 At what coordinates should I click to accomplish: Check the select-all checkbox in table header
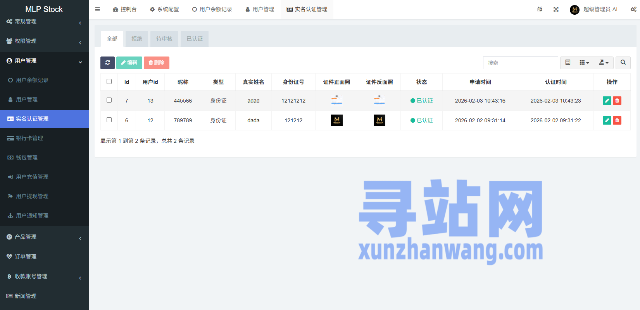click(109, 82)
